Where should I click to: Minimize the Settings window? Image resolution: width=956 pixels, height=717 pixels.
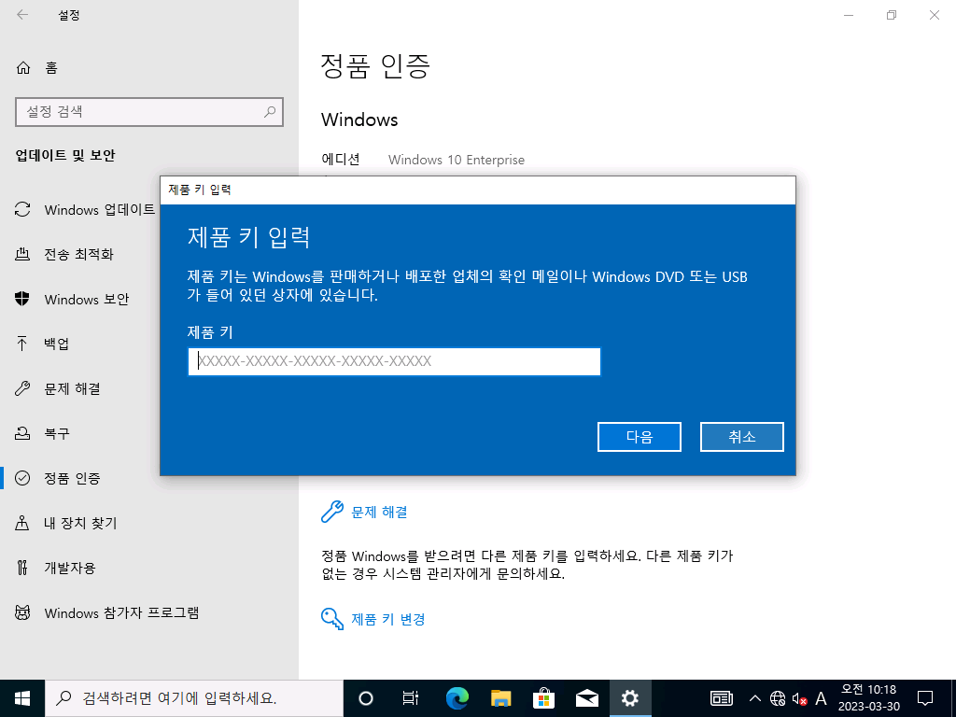[848, 15]
